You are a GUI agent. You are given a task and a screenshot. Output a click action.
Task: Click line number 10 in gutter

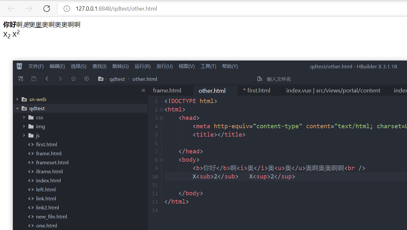point(155,177)
